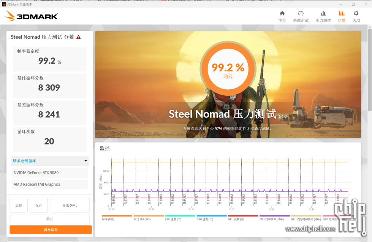
Task: Click the 保存 save button
Action: [39, 205]
